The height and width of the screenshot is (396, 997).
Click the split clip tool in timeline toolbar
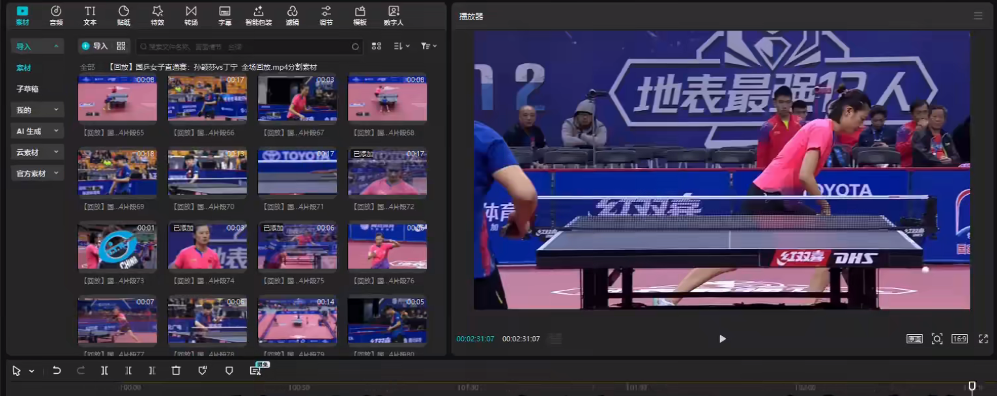pyautogui.click(x=104, y=371)
